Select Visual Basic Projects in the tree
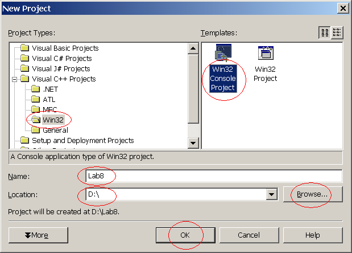Image resolution: width=352 pixels, height=253 pixels. pos(65,48)
